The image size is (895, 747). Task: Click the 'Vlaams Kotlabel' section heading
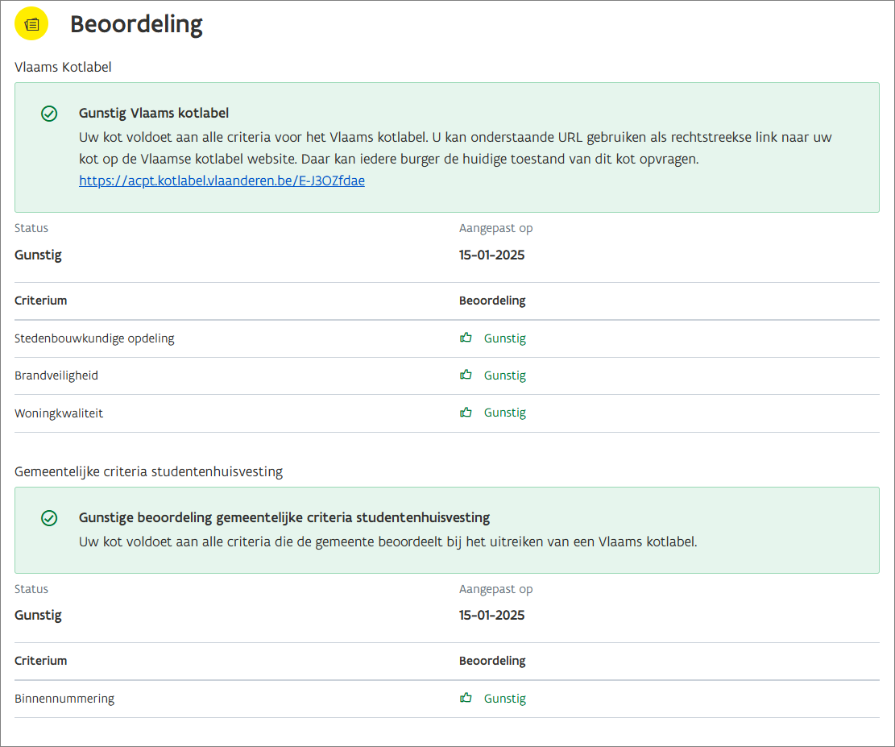[x=63, y=67]
